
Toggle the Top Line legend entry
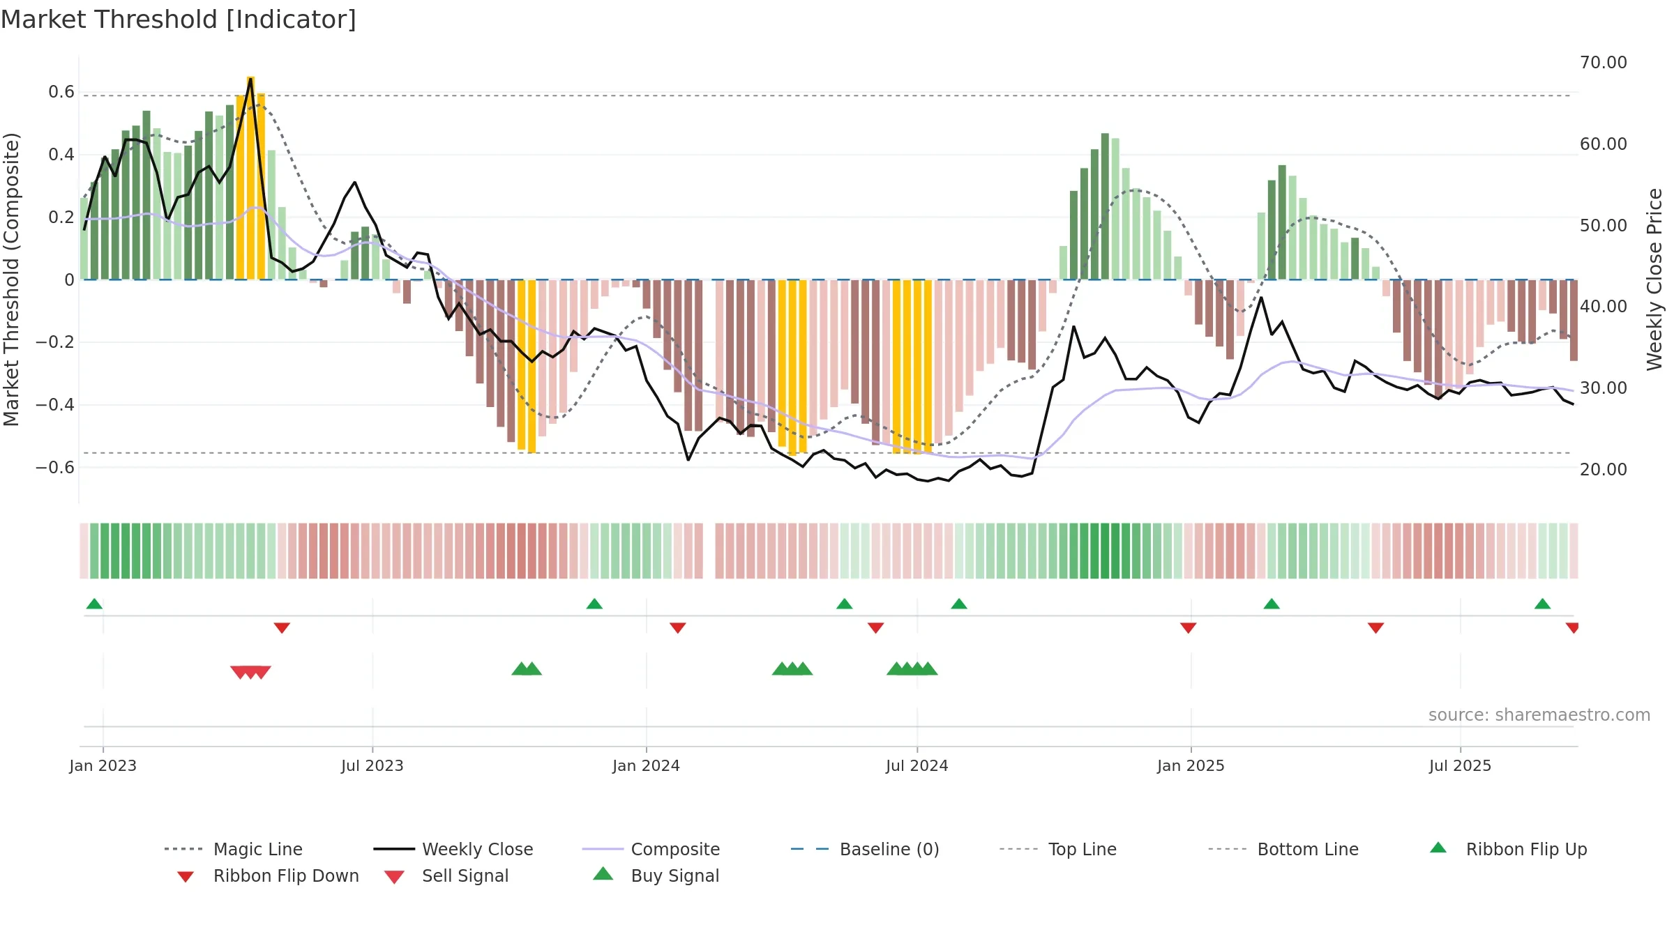[x=1058, y=849]
